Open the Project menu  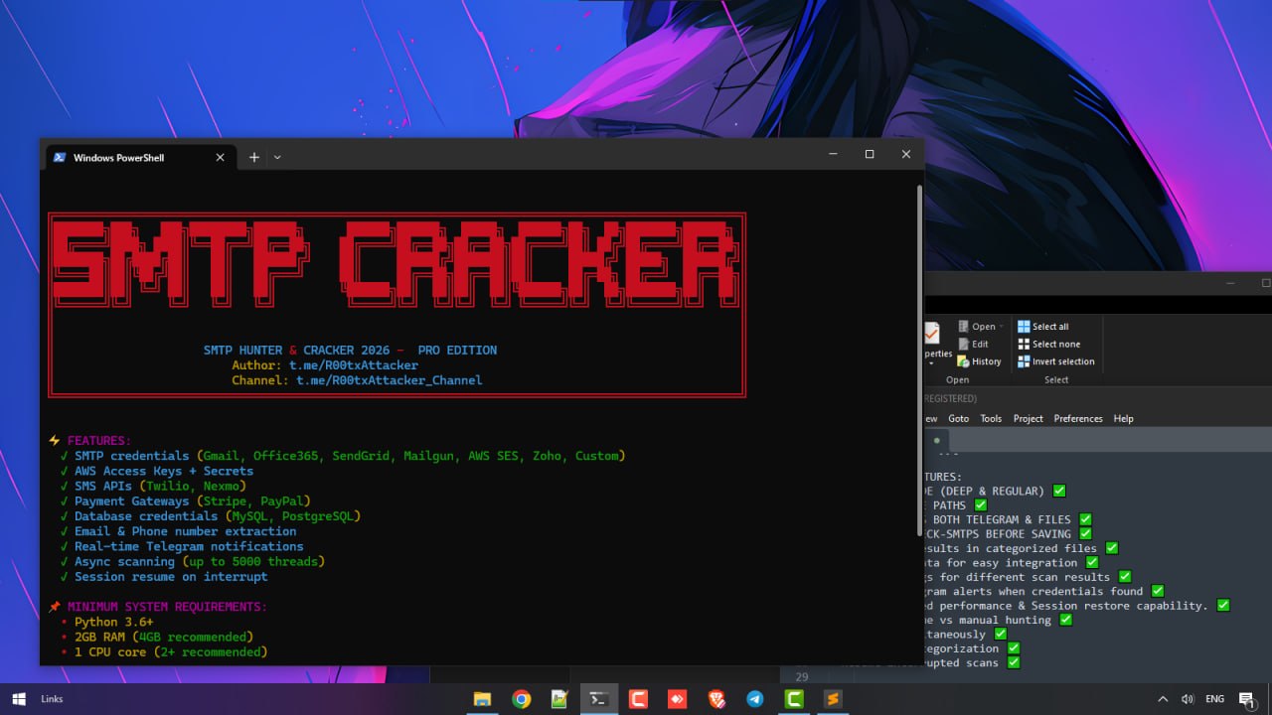tap(1028, 419)
